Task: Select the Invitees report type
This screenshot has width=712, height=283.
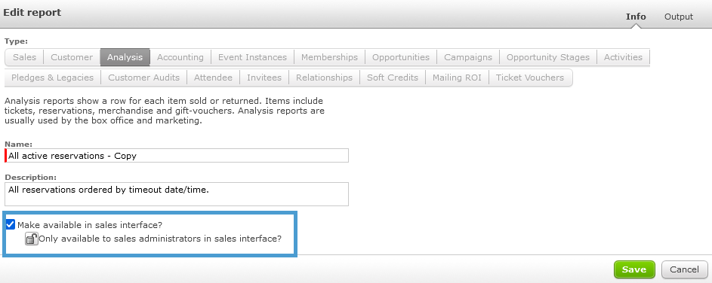Action: pyautogui.click(x=264, y=78)
